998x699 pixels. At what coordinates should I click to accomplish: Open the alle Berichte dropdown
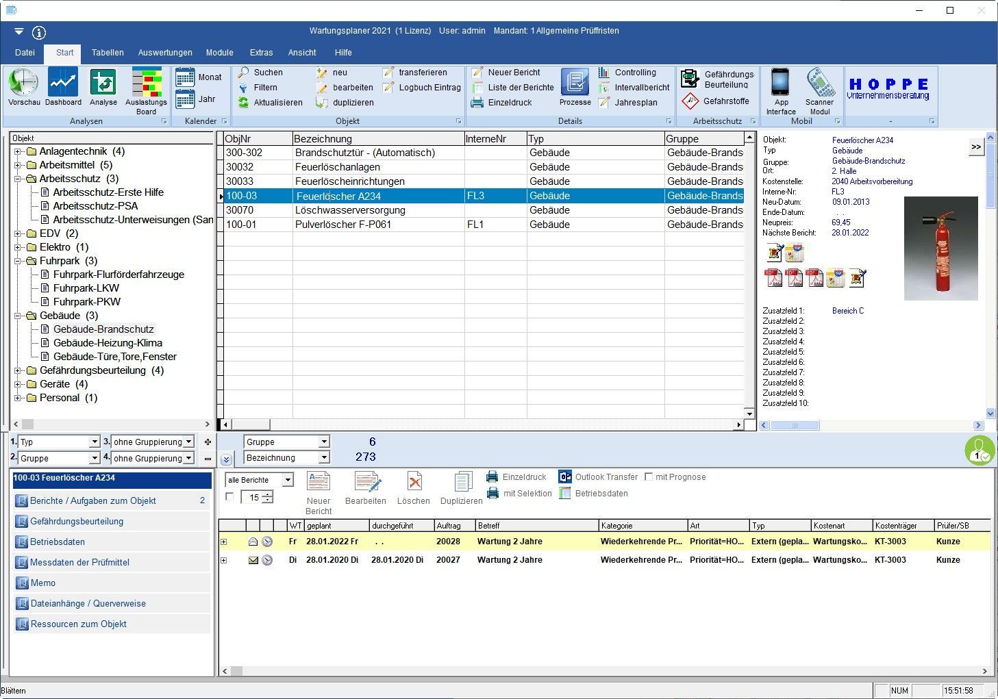(288, 480)
